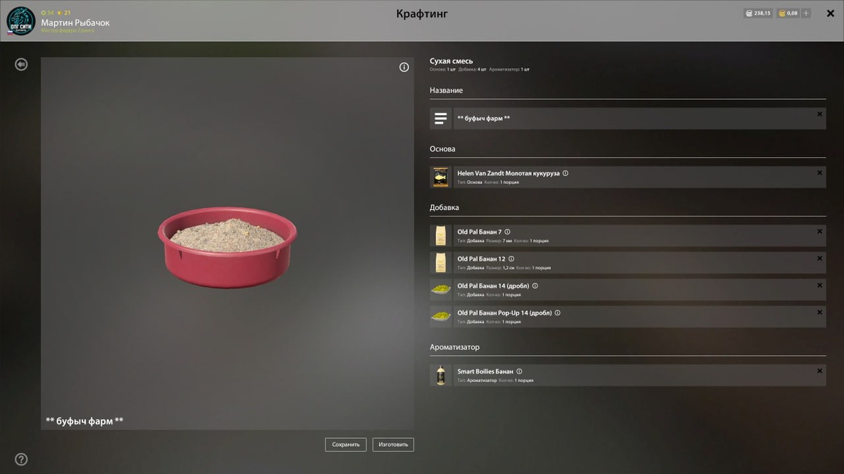
Task: Remove Helen Van Zandt base ingredient
Action: pos(819,173)
